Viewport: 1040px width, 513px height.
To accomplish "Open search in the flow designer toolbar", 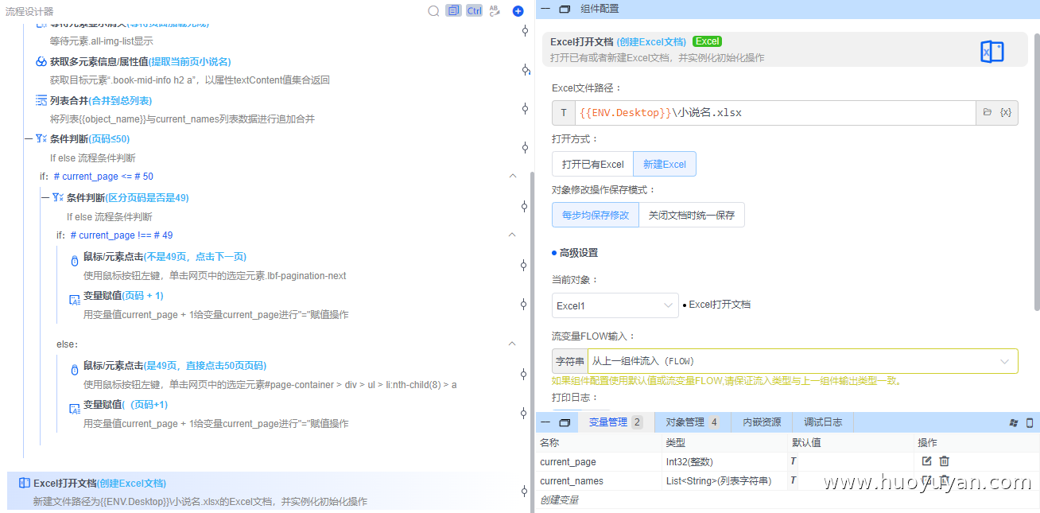I will 433,11.
